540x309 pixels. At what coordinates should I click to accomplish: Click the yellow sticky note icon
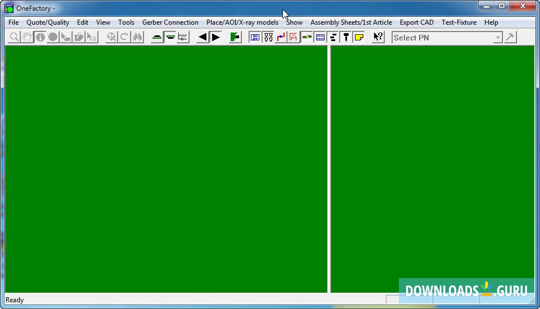pyautogui.click(x=359, y=37)
